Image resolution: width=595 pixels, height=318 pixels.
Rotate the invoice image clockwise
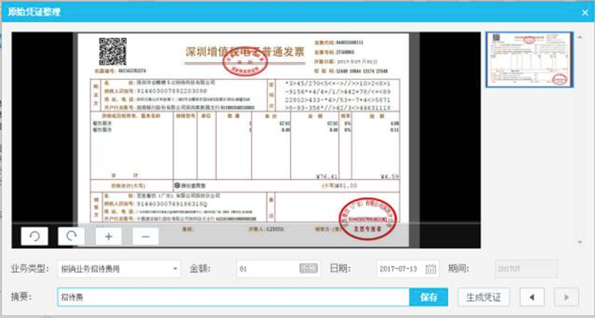coord(71,237)
